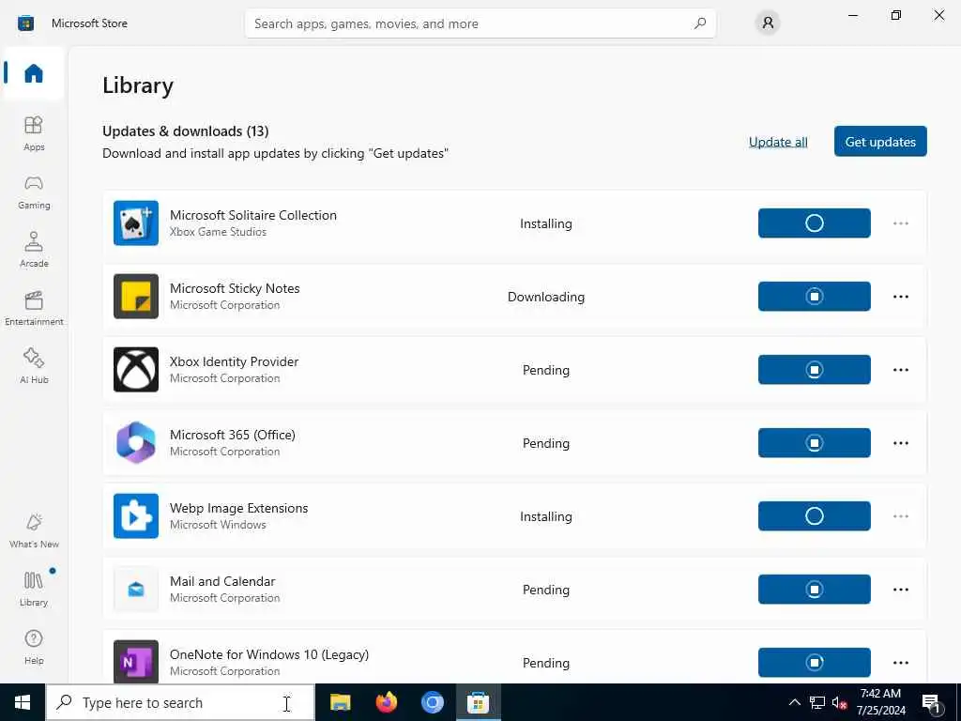Open more options for Microsoft Solitaire Collection
The height and width of the screenshot is (721, 961).
tap(900, 223)
